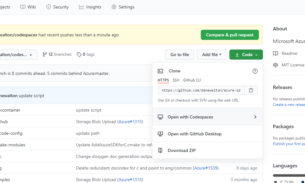Screen dimensions: 305x183
Task: Open the Add file dropdown
Action: (211, 55)
